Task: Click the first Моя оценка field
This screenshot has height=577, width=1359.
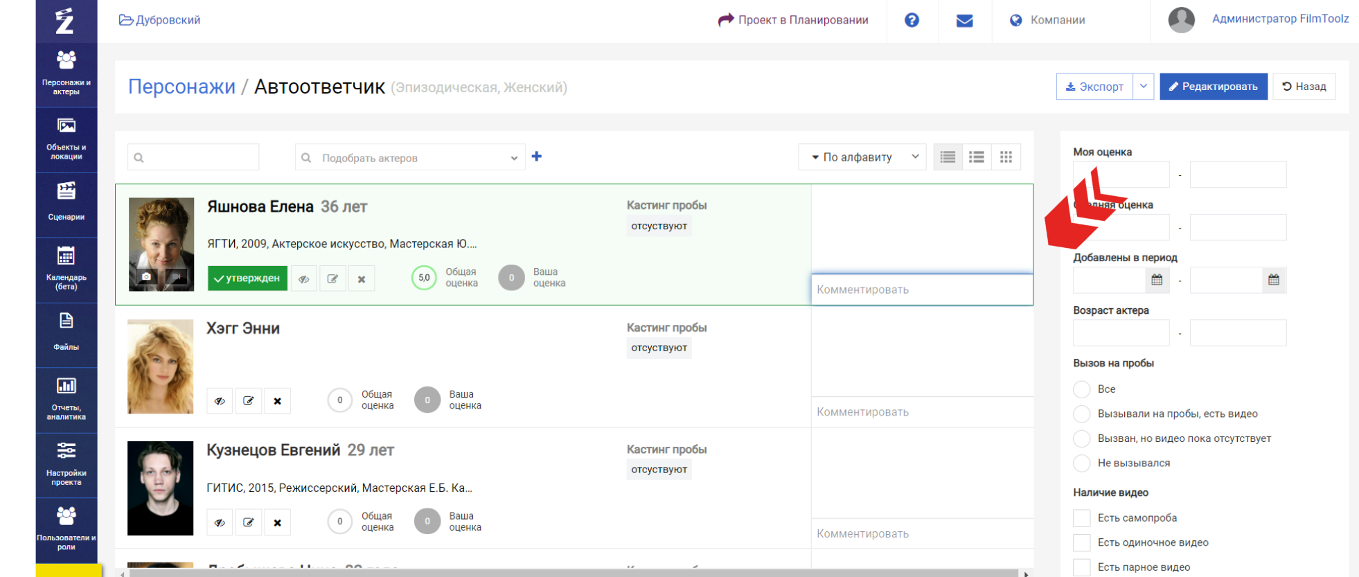Action: pyautogui.click(x=1121, y=175)
